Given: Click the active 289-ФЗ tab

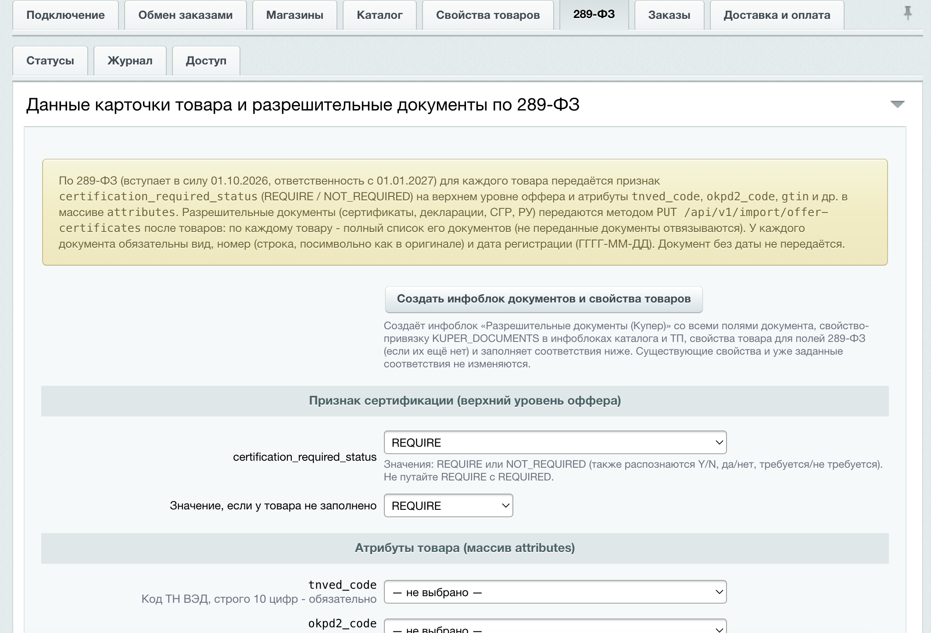Looking at the screenshot, I should 594,14.
